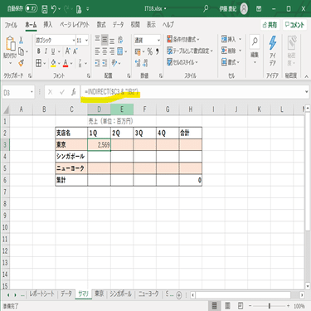Toggle bold formatting

tap(39, 51)
